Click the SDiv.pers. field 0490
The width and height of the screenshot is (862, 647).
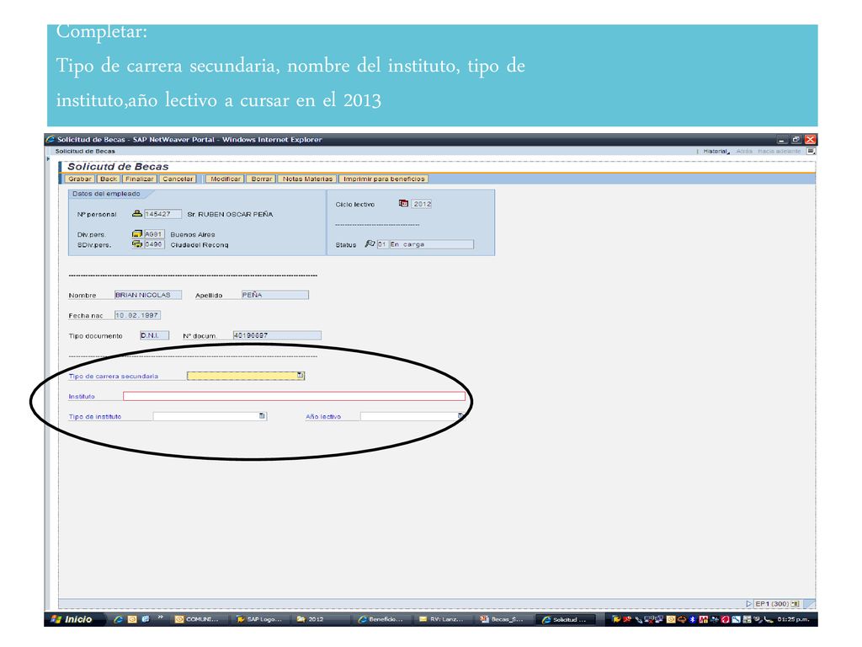click(x=155, y=244)
